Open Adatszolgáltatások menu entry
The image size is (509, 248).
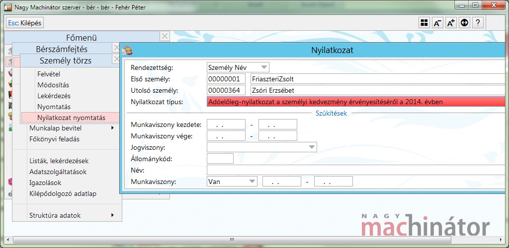(x=58, y=172)
